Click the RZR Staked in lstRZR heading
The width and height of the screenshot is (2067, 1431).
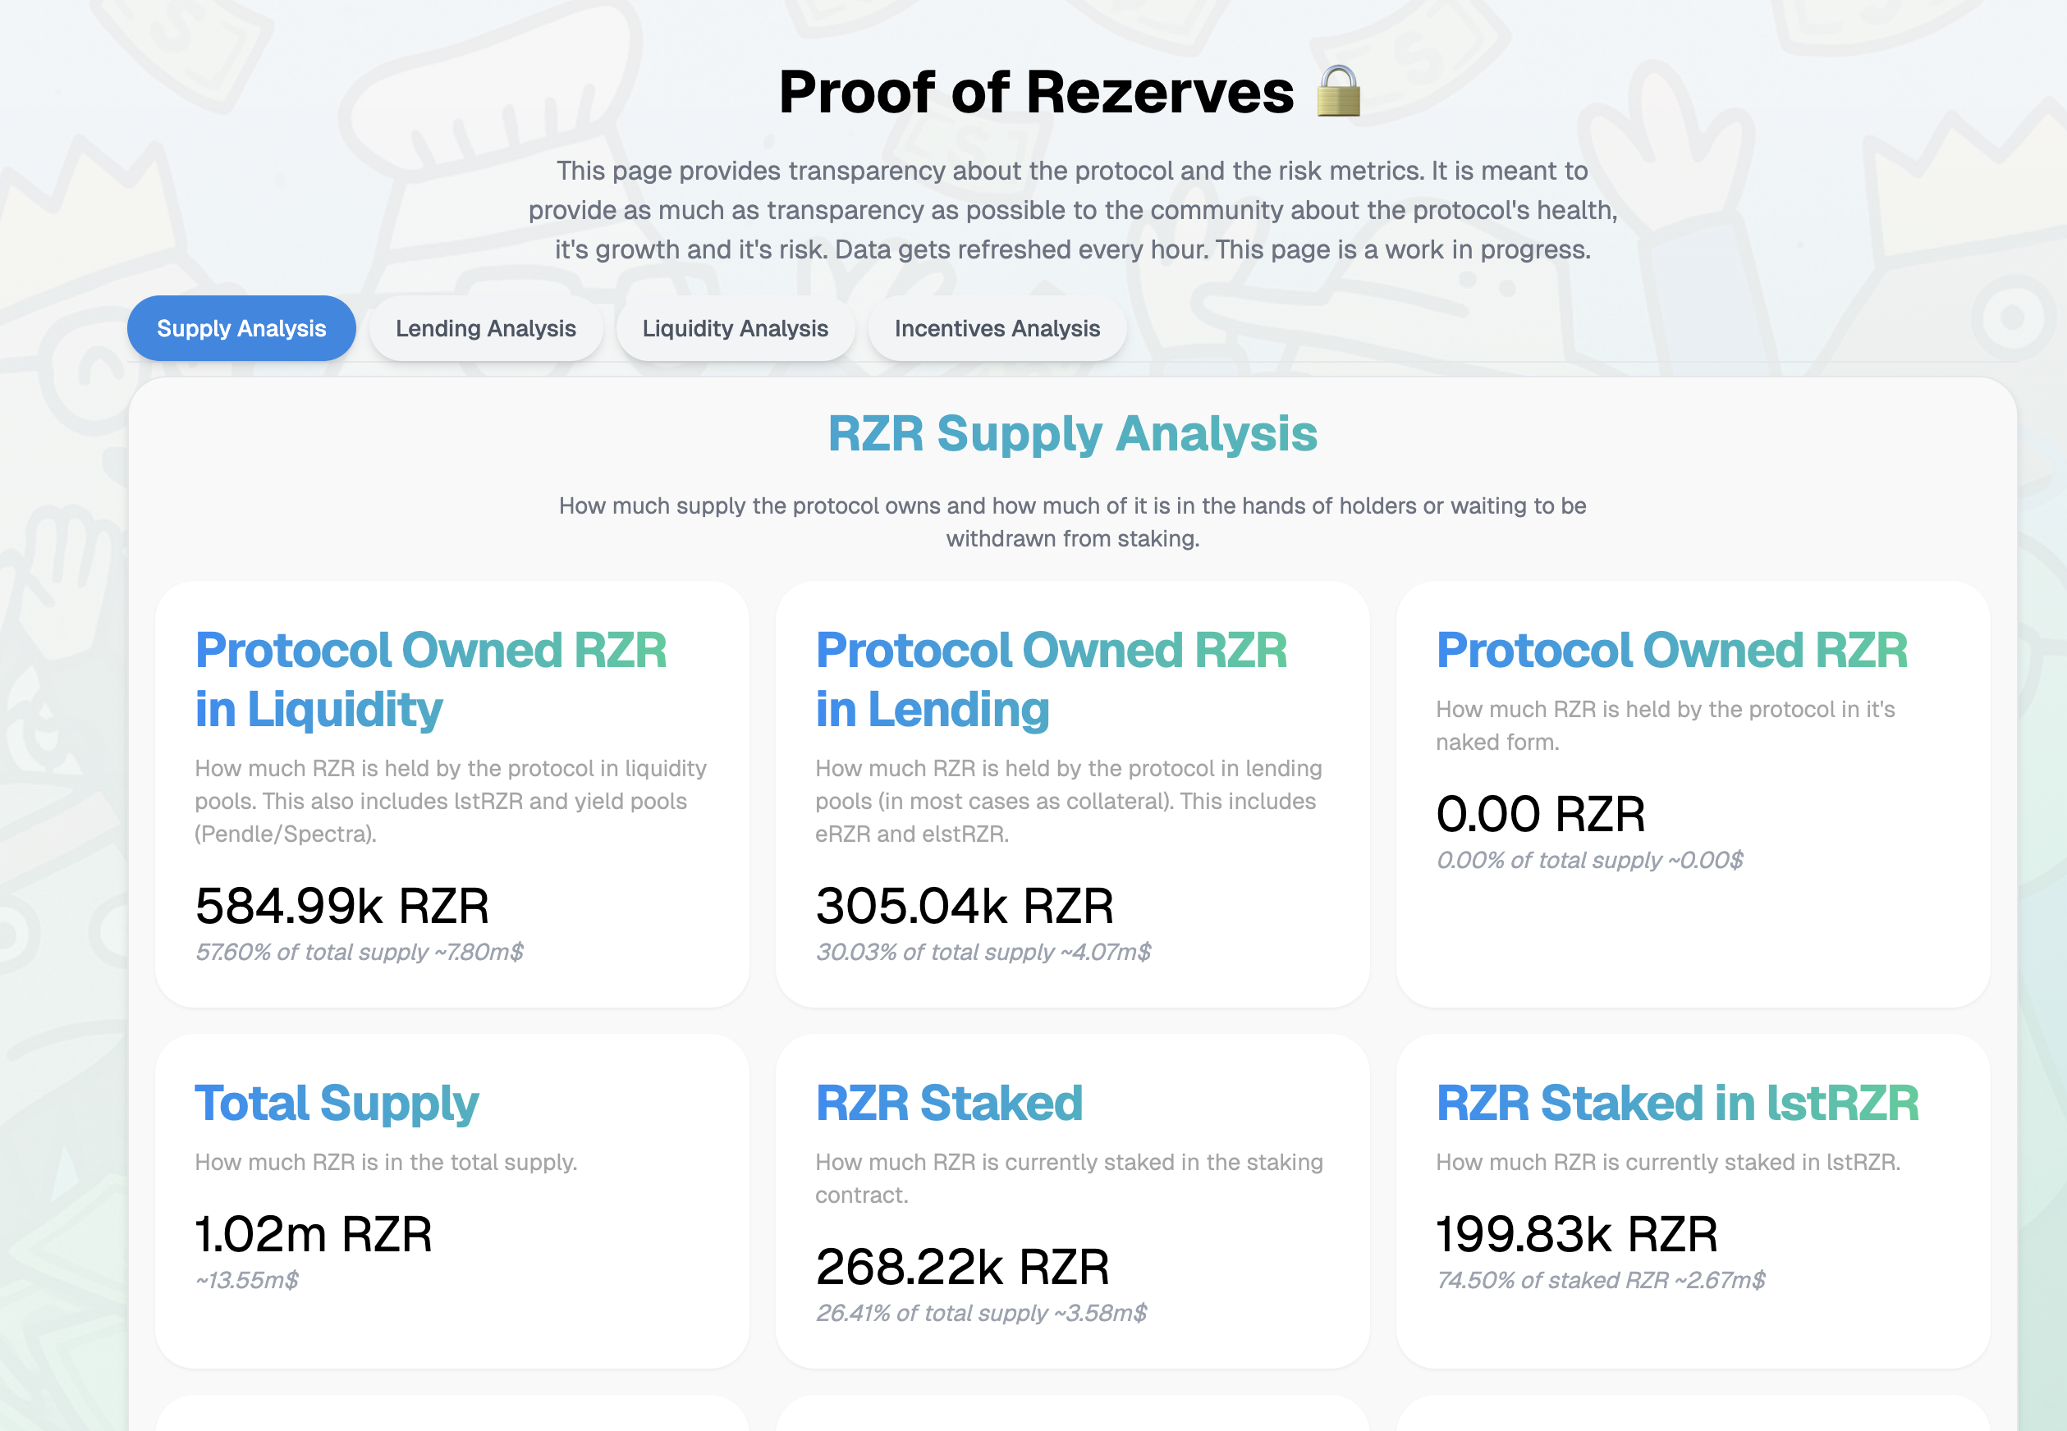pos(1677,1103)
